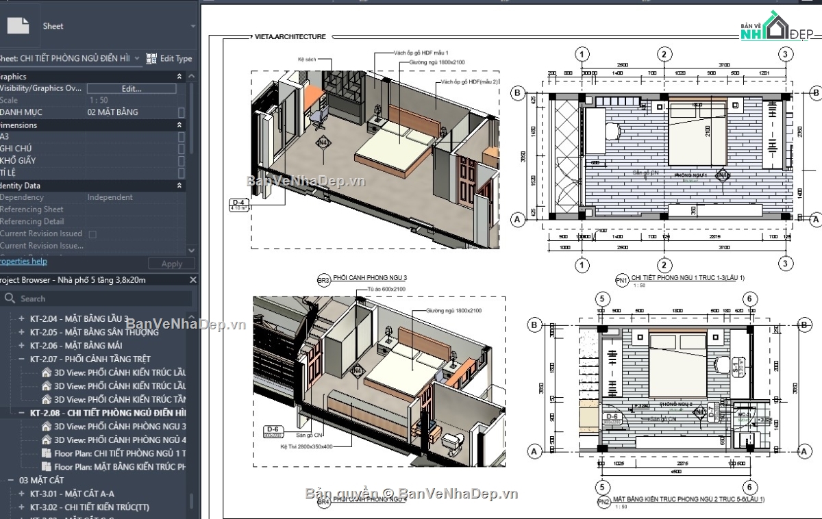822x519 pixels.
Task: Click the associate box beside TỈ LỆ
Action: coord(181,173)
